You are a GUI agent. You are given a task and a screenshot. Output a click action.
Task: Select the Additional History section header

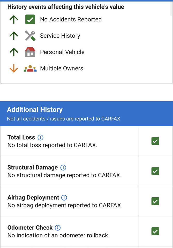click(86, 114)
